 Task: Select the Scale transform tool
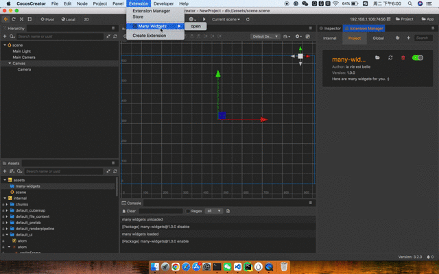pos(21,19)
